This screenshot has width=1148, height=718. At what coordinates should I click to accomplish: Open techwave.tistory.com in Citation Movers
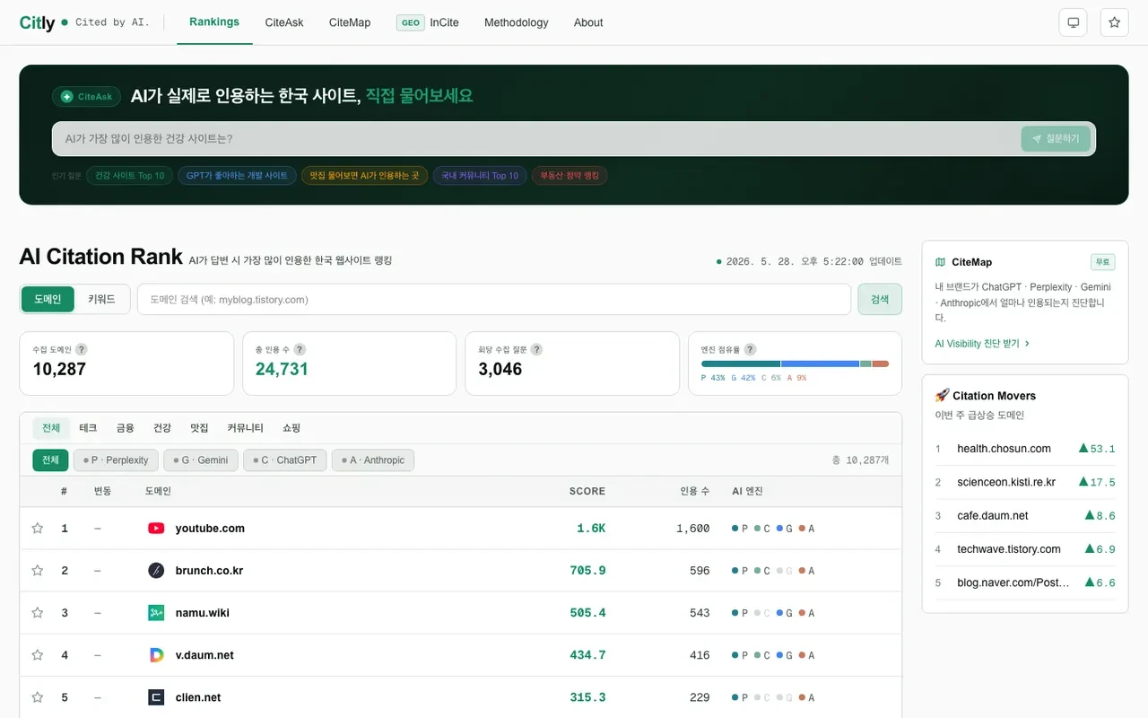[x=1009, y=549]
